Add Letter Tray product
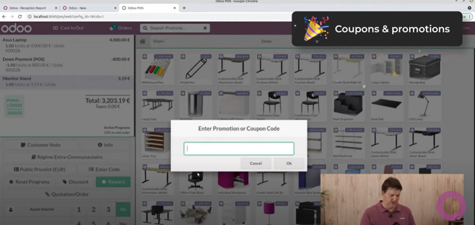Viewport: 475px width, 225px height. point(156,143)
